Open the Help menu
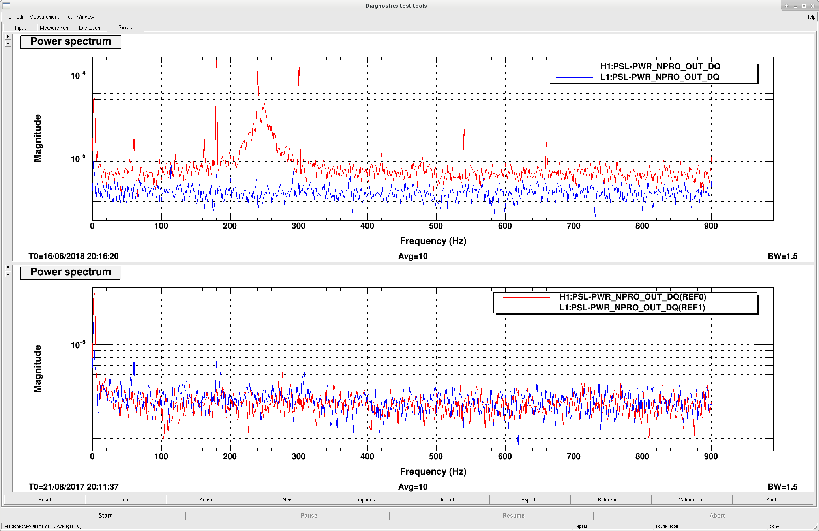819x531 pixels. (810, 17)
